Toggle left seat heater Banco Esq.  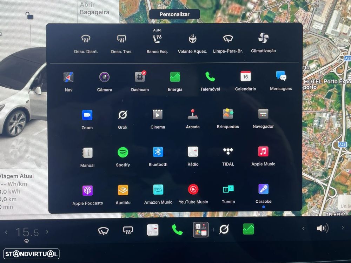tap(157, 41)
